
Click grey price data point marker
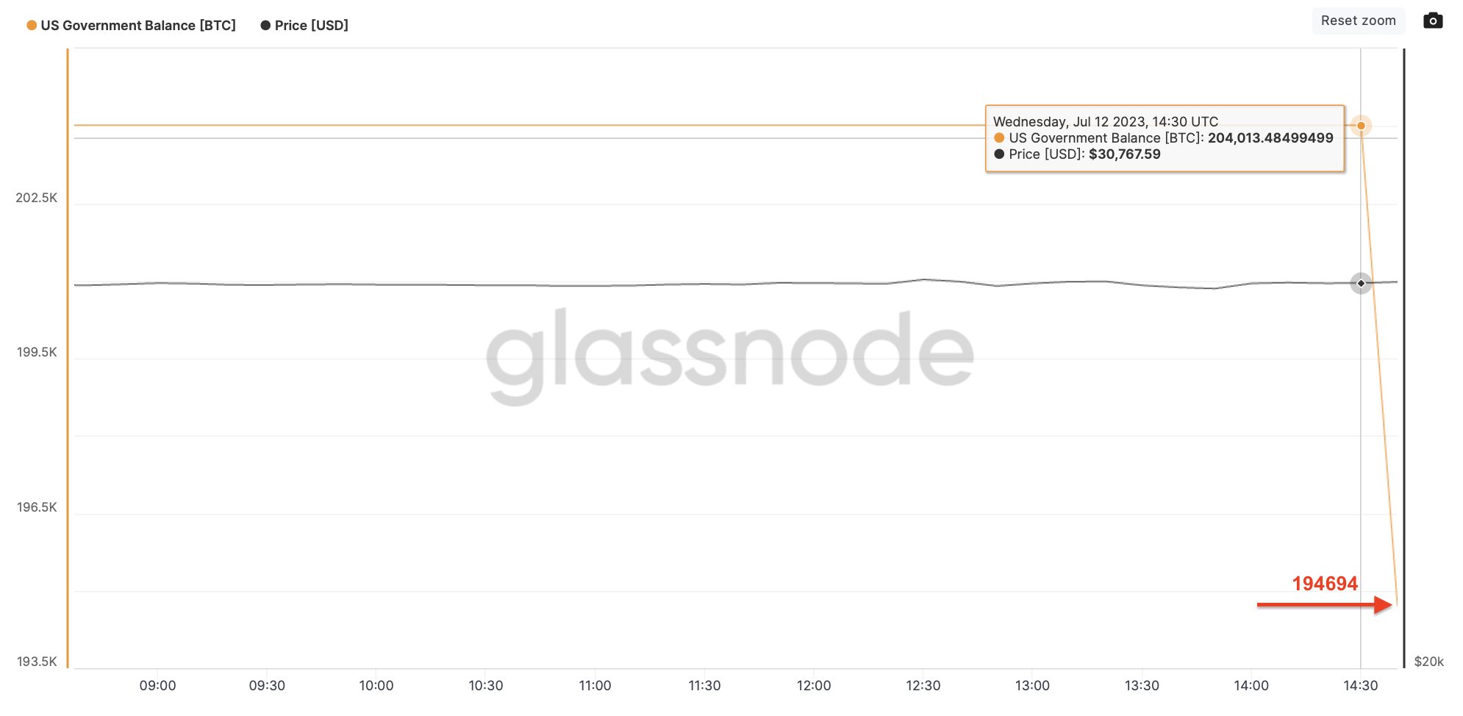pyautogui.click(x=1361, y=283)
